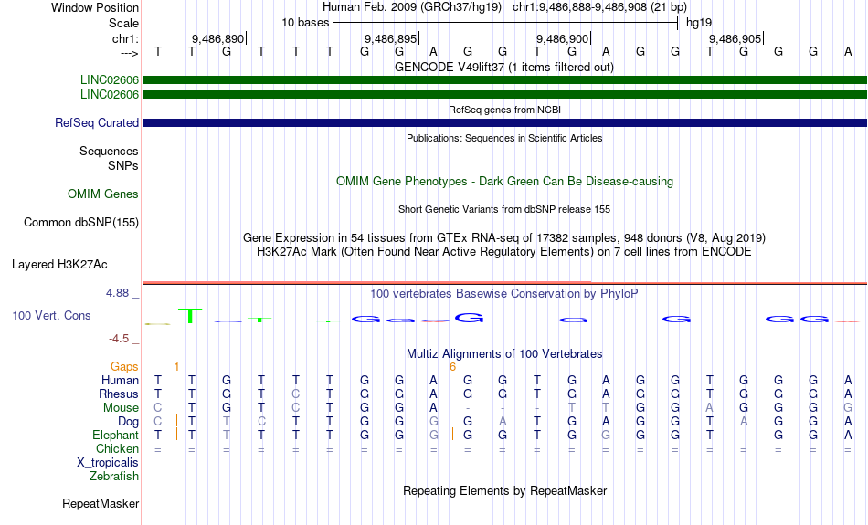Click the Layered H3K27Ac track label
The height and width of the screenshot is (525, 868).
(59, 265)
